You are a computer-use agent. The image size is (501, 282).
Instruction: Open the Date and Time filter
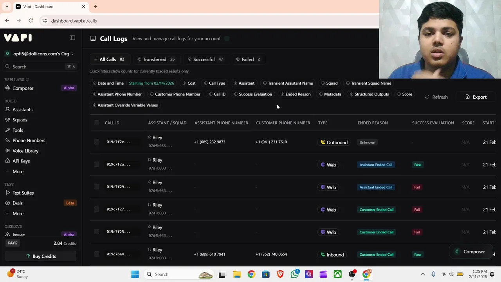tap(133, 83)
